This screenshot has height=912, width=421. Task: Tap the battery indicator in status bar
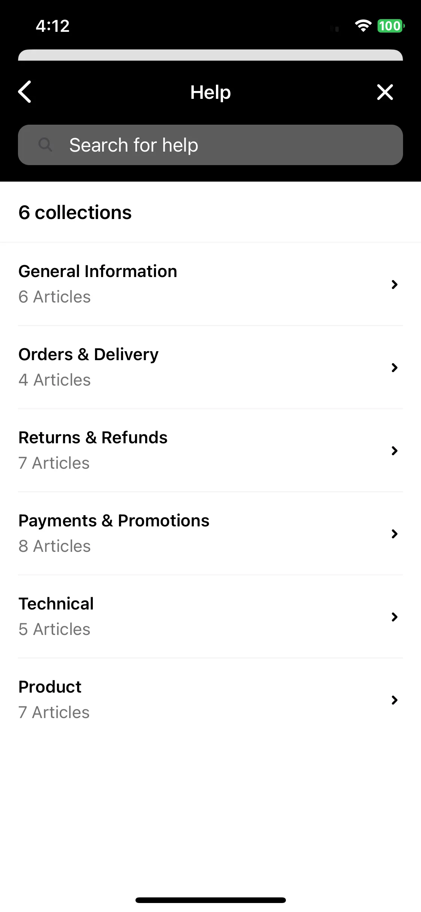point(391,26)
